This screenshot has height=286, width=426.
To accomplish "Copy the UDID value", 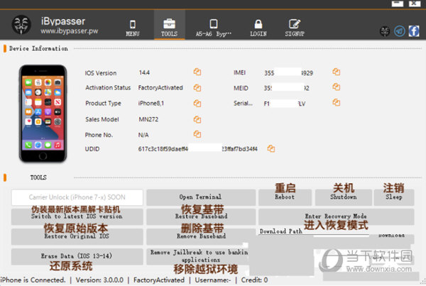I will tap(271, 149).
